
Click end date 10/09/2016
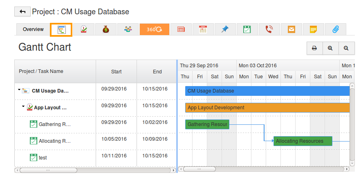click(x=155, y=139)
